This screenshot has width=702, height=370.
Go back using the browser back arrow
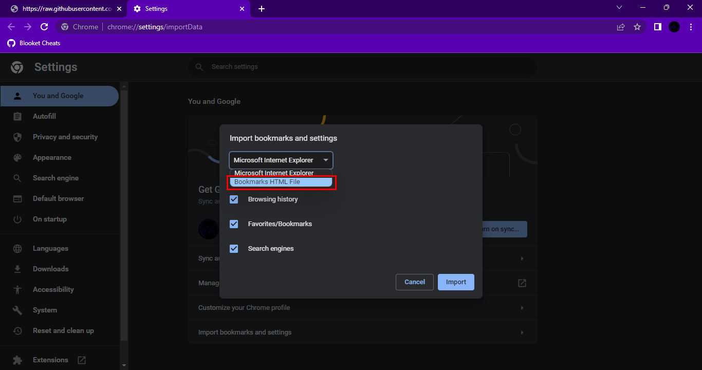(x=11, y=27)
